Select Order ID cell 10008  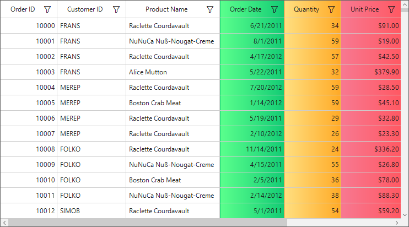pyautogui.click(x=29, y=149)
